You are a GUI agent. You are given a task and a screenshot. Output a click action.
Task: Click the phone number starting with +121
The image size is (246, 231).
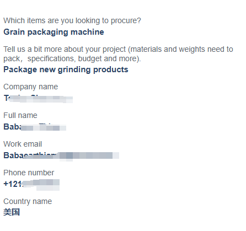pyautogui.click(x=31, y=184)
